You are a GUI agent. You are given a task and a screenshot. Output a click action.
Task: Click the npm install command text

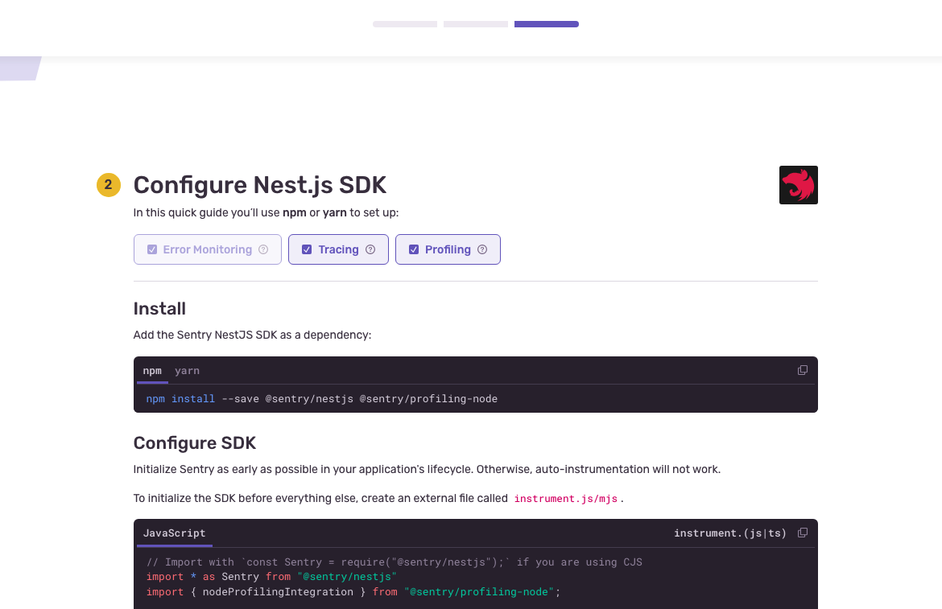321,399
